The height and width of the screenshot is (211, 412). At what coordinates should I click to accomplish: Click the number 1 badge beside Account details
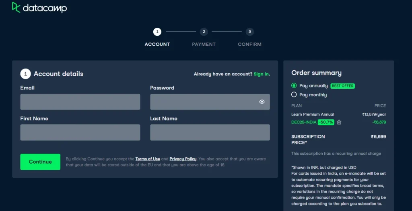click(25, 74)
